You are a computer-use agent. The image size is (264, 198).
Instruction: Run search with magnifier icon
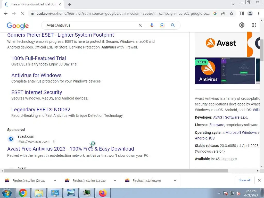point(173,25)
